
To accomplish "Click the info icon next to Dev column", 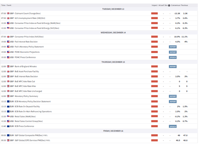I will (169, 5).
